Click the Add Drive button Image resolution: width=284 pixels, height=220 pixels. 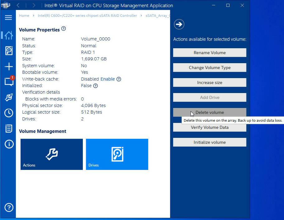(x=210, y=97)
